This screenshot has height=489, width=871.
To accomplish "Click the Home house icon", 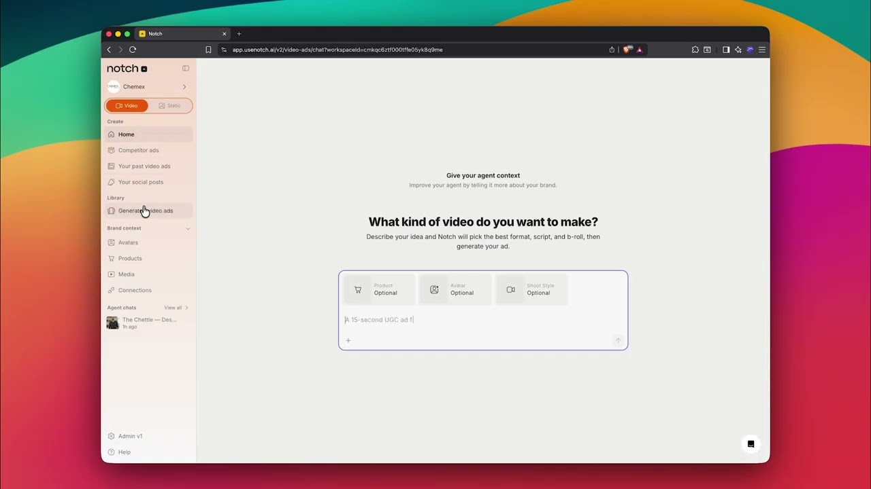I will click(112, 134).
